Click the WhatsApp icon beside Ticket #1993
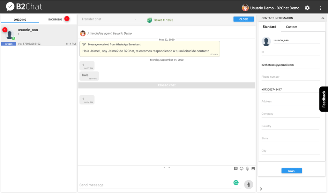Viewport: 328px width, 194px height. tap(149, 20)
